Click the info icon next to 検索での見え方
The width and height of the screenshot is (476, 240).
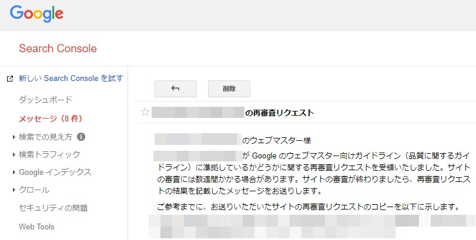tap(81, 137)
